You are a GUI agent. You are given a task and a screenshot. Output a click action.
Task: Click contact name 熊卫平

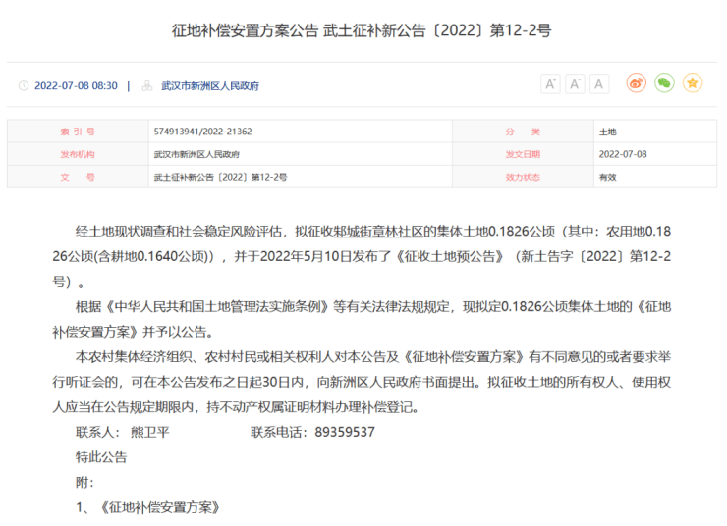pos(149,432)
